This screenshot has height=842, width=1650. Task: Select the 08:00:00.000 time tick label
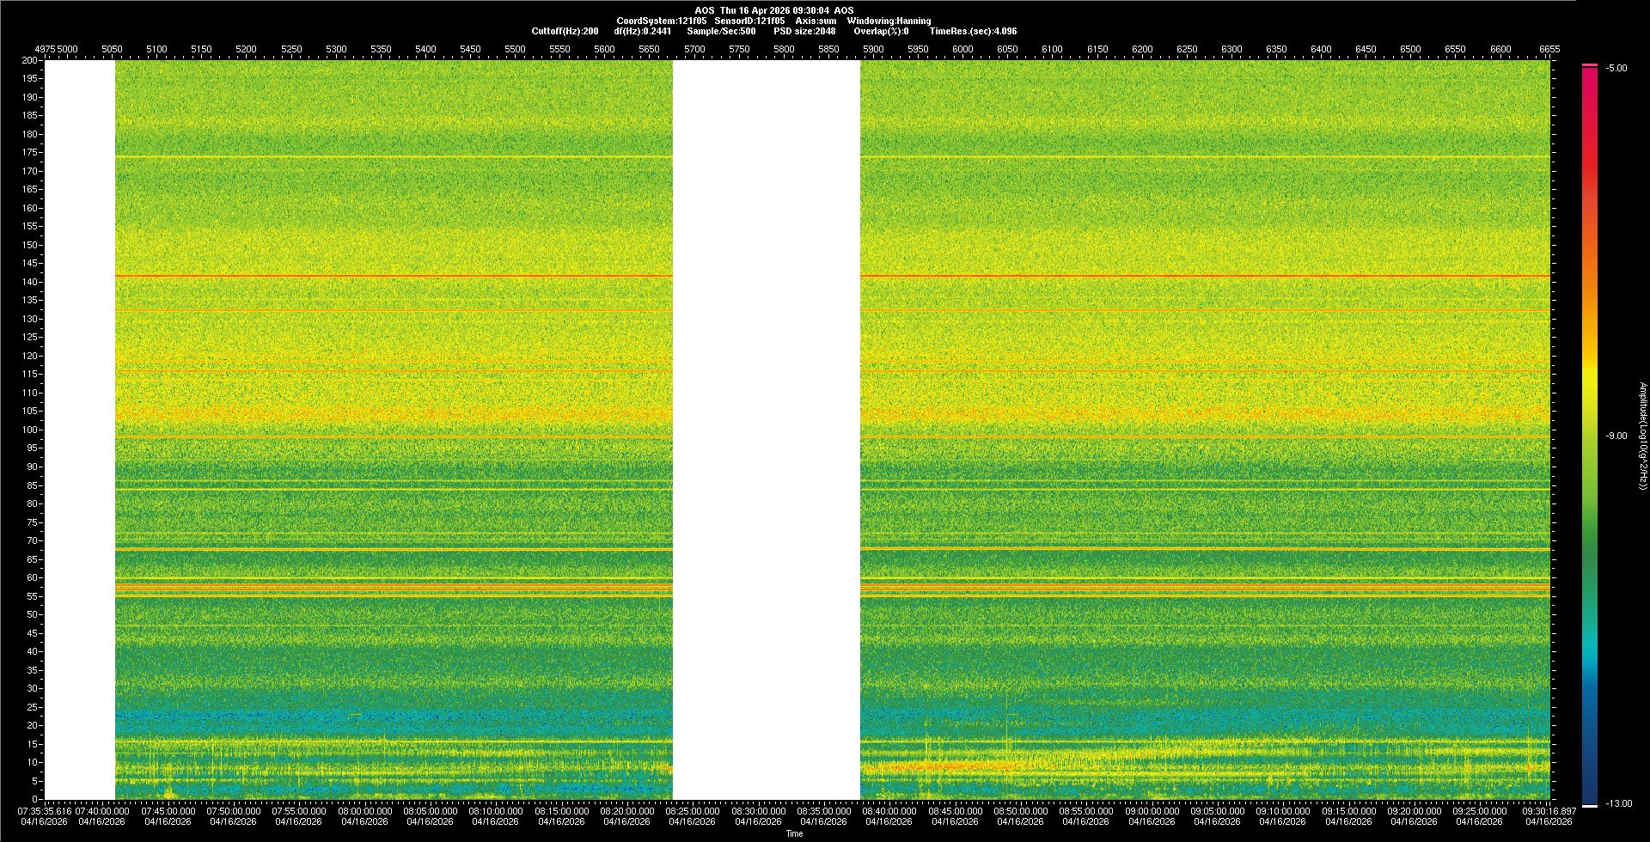[x=364, y=811]
